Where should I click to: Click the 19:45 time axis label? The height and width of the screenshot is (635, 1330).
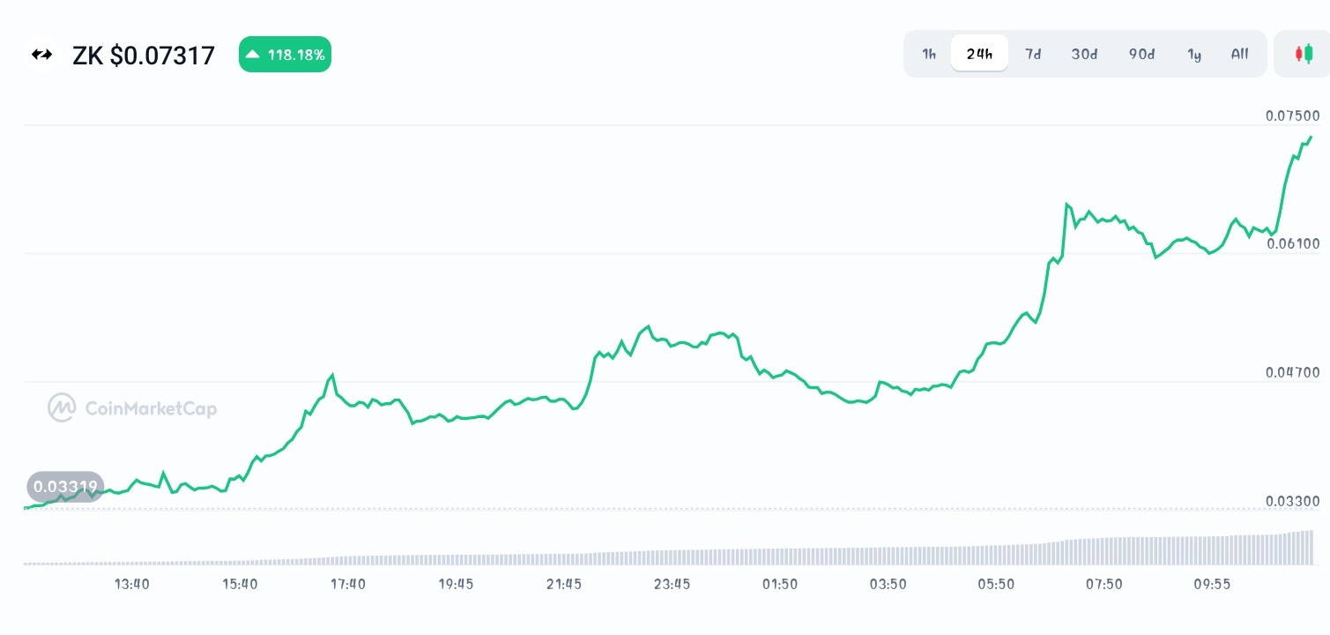click(x=456, y=584)
